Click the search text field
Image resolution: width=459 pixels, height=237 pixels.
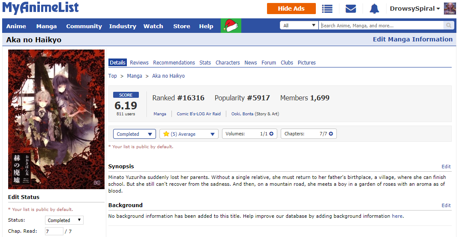(x=381, y=25)
